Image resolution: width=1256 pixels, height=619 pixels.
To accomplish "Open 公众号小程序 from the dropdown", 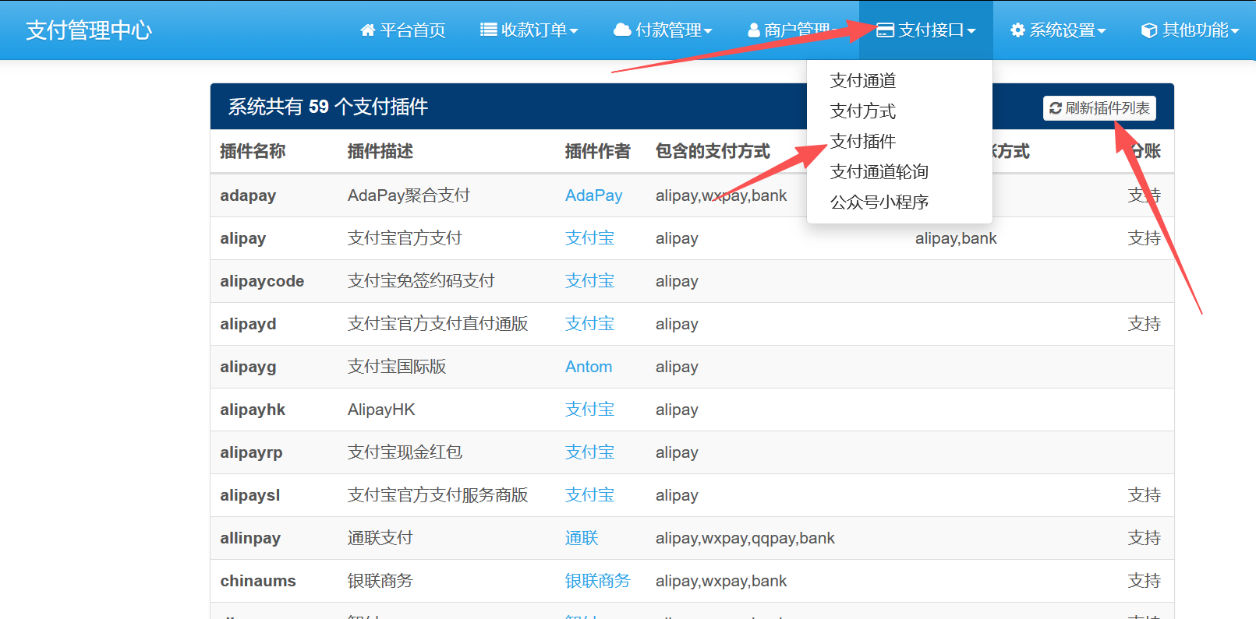I will pyautogui.click(x=879, y=202).
